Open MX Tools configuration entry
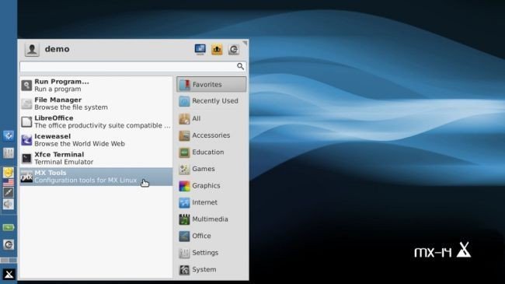The height and width of the screenshot is (284, 505). click(x=96, y=177)
